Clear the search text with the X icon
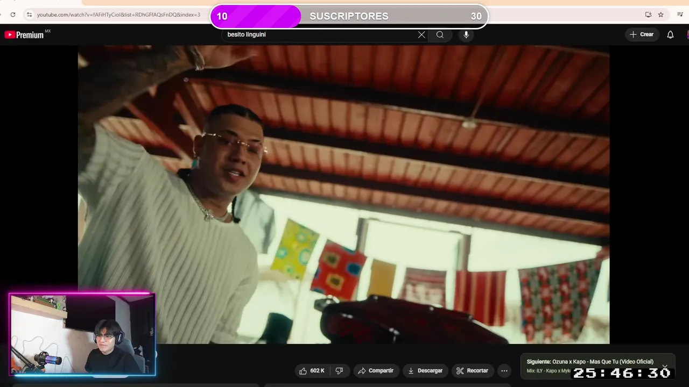This screenshot has height=387, width=689. [421, 34]
